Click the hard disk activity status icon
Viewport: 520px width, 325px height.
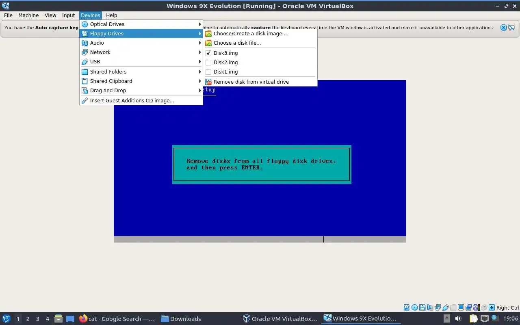pos(407,308)
